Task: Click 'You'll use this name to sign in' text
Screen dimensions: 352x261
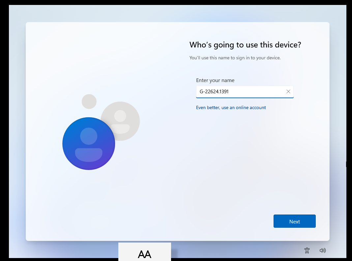Action: (235, 58)
